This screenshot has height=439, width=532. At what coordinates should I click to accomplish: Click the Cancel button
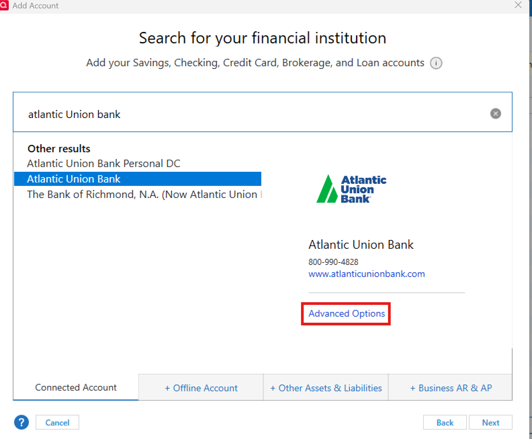[x=57, y=422]
